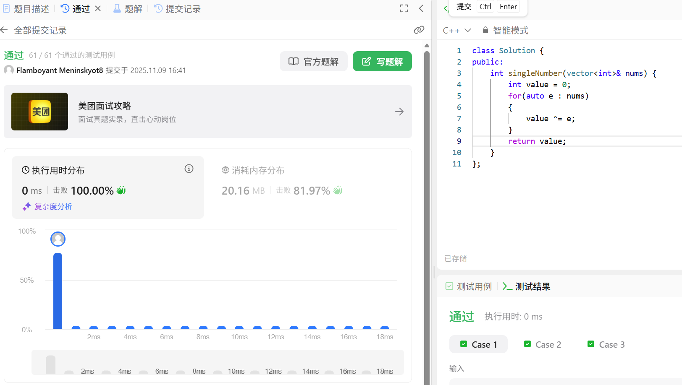Toggle Case 2 test case checkbox
Image resolution: width=682 pixels, height=385 pixels.
pos(527,344)
